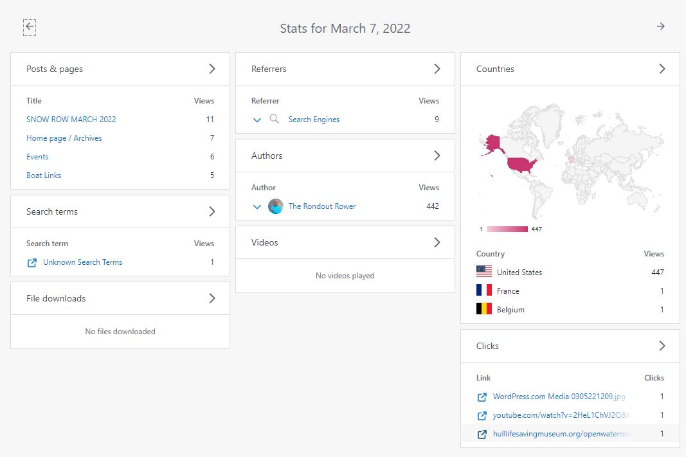Screen dimensions: 686x457
Task: Open the Boat Links page link
Action: [44, 175]
